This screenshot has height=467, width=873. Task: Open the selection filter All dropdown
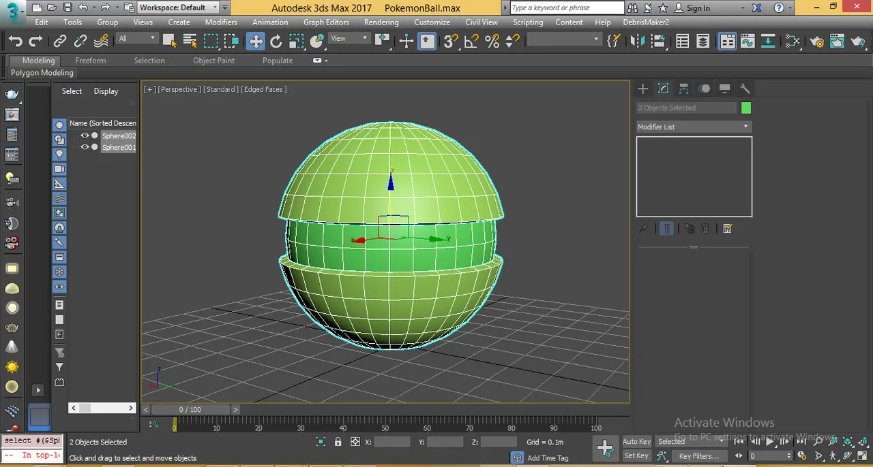pos(137,39)
